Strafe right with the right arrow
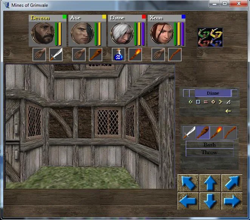The image size is (250, 220). tap(232, 201)
